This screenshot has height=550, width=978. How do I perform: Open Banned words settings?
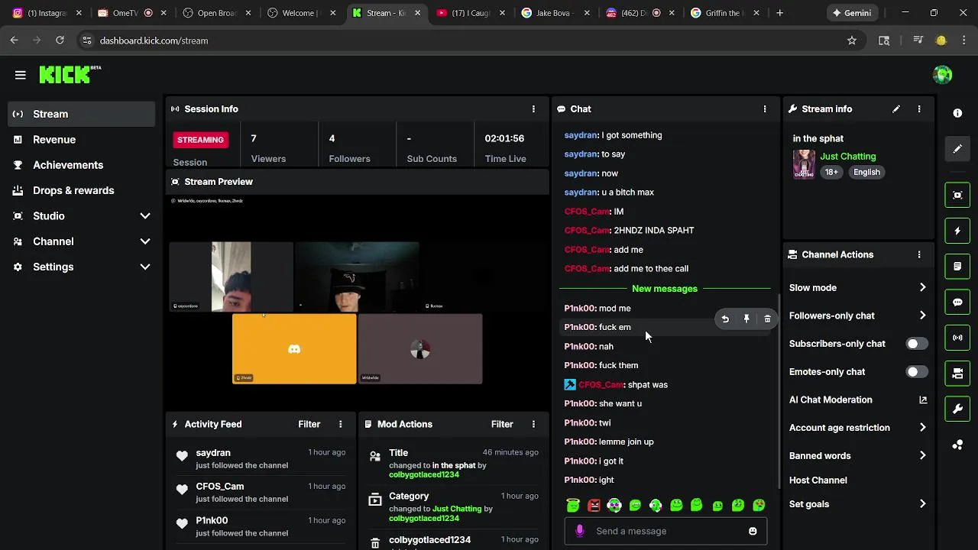coord(858,456)
